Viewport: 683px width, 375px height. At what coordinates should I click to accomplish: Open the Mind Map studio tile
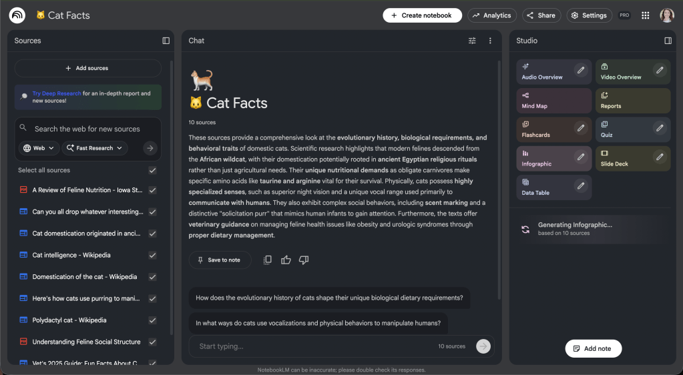click(553, 101)
